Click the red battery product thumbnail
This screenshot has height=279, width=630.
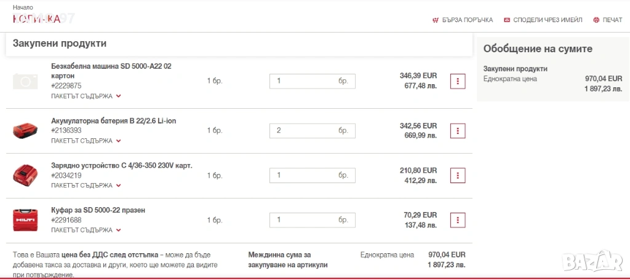click(26, 130)
